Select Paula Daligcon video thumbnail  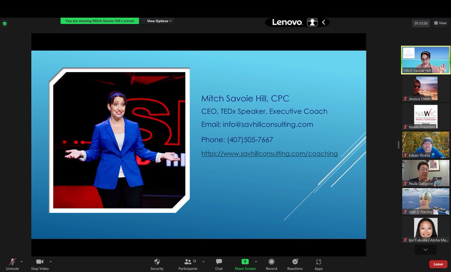425,173
